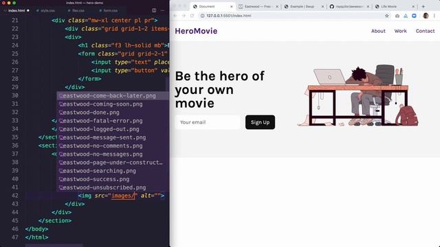Pick eastwood-done.png from the suggestion list

pos(113,113)
